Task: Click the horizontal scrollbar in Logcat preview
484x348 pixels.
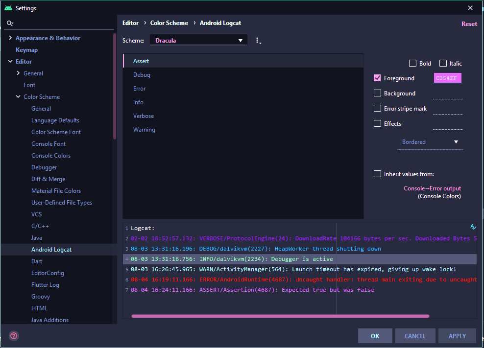Action: [280, 316]
